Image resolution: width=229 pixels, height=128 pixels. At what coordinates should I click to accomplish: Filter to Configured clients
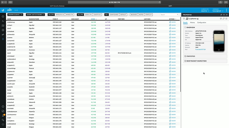pos(114,15)
